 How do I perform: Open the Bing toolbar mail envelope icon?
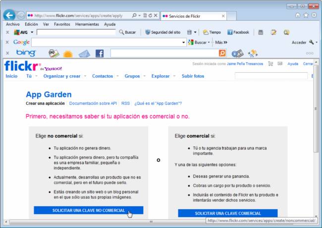pyautogui.click(x=84, y=54)
